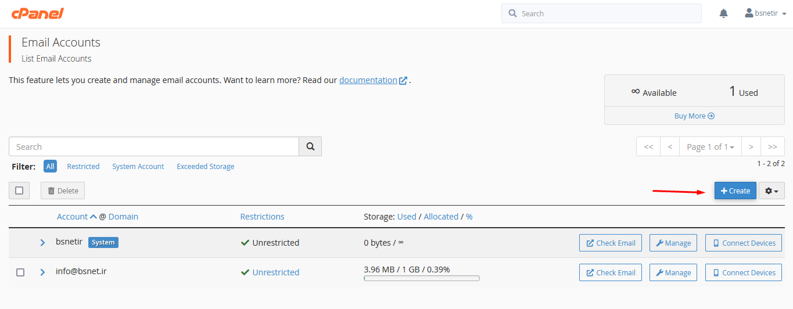Image resolution: width=793 pixels, height=309 pixels.
Task: Filter by System Account
Action: tap(138, 166)
